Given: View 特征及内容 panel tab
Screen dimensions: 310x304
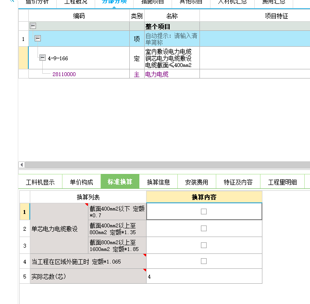Looking at the screenshot, I should point(238,182).
